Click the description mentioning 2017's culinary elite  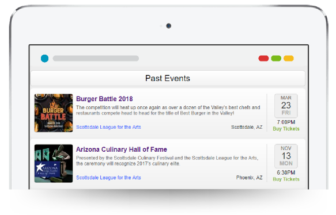[167, 161]
